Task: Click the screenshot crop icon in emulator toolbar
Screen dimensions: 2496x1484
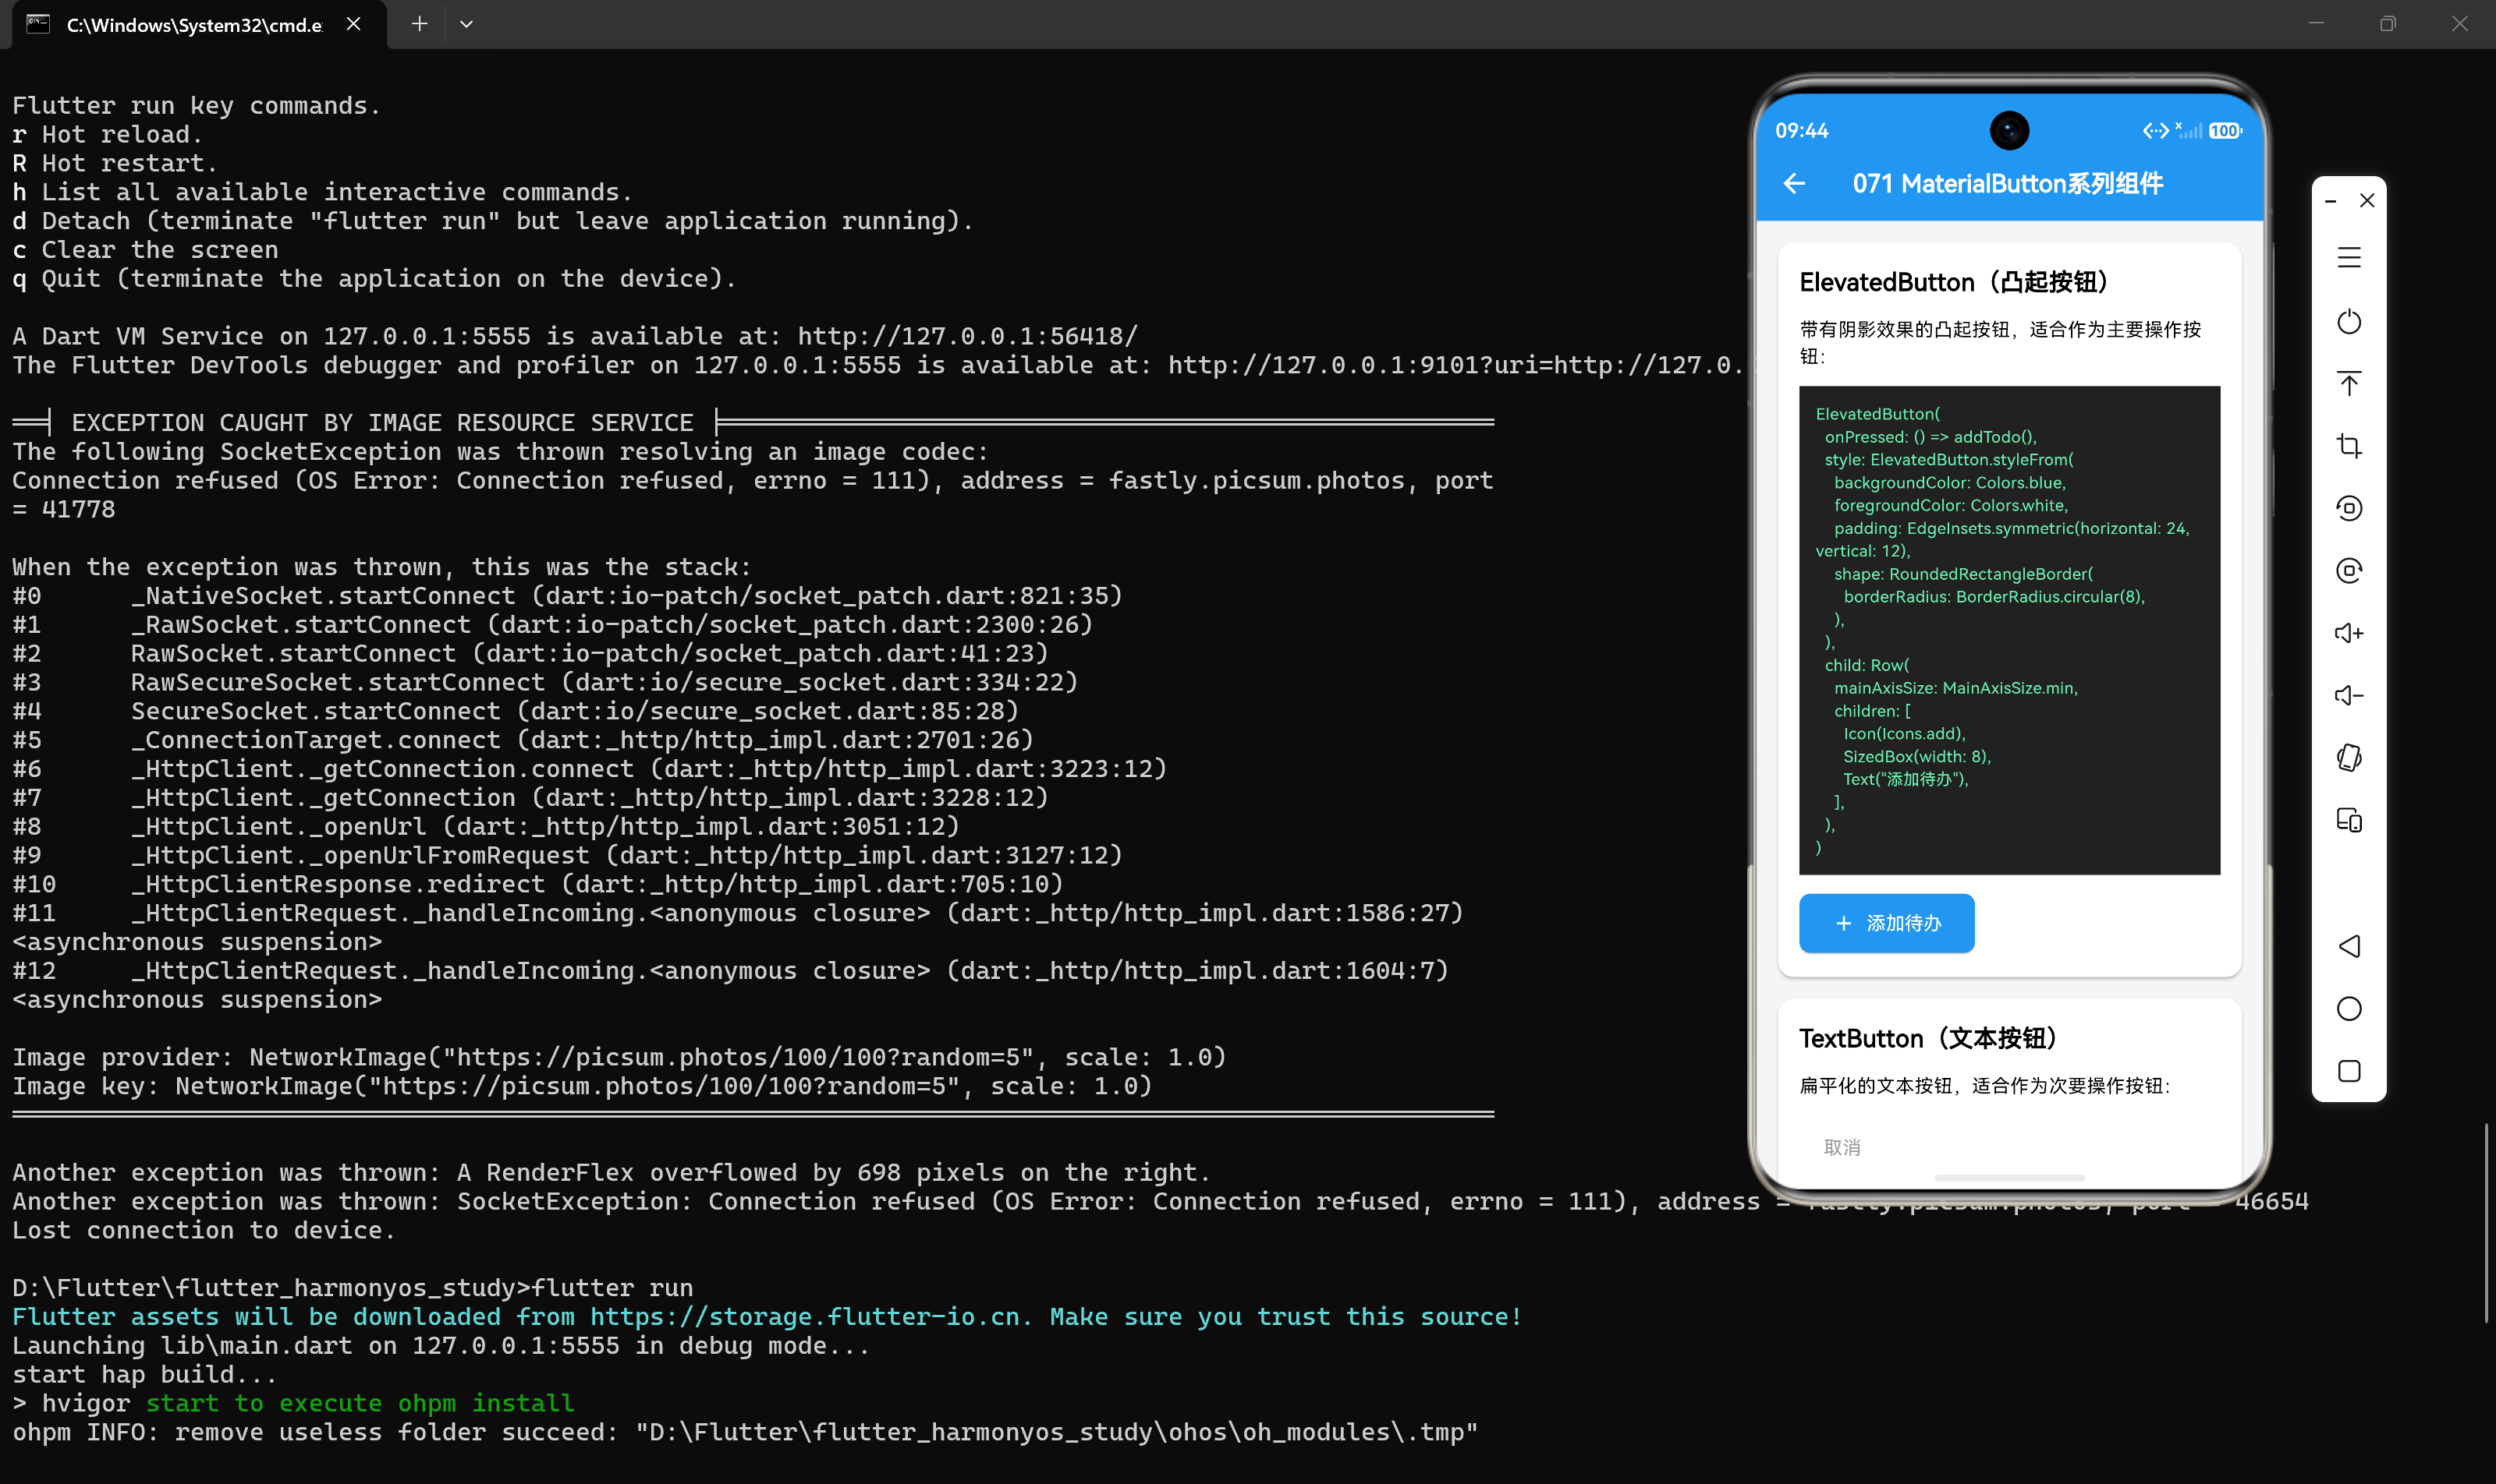Action: coord(2349,446)
